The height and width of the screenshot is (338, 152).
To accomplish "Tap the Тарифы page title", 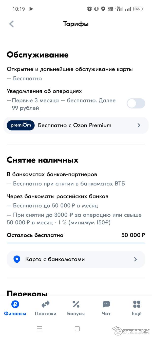I will tap(76, 24).
